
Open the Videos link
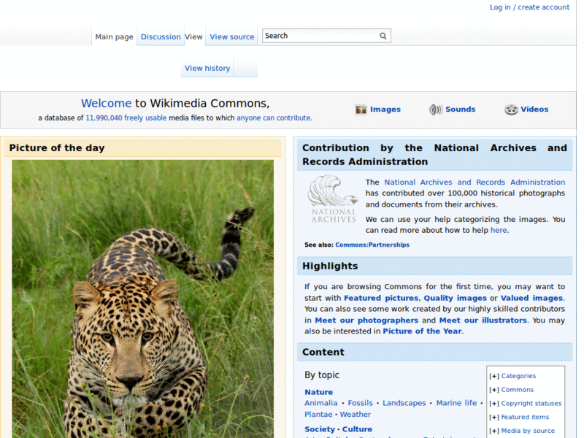(x=534, y=109)
